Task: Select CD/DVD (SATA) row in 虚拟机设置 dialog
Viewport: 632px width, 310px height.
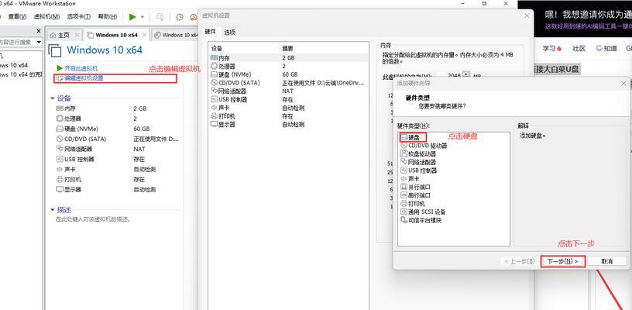Action: point(289,83)
